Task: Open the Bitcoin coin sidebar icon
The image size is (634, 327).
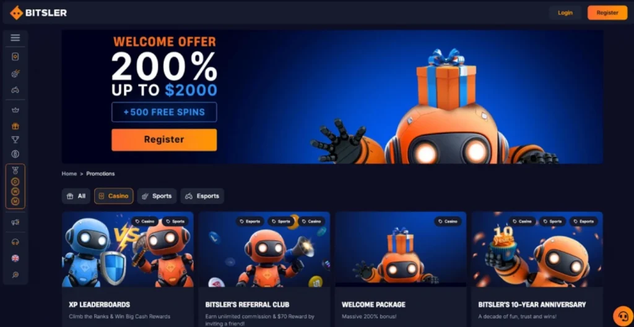Action: pyautogui.click(x=15, y=154)
